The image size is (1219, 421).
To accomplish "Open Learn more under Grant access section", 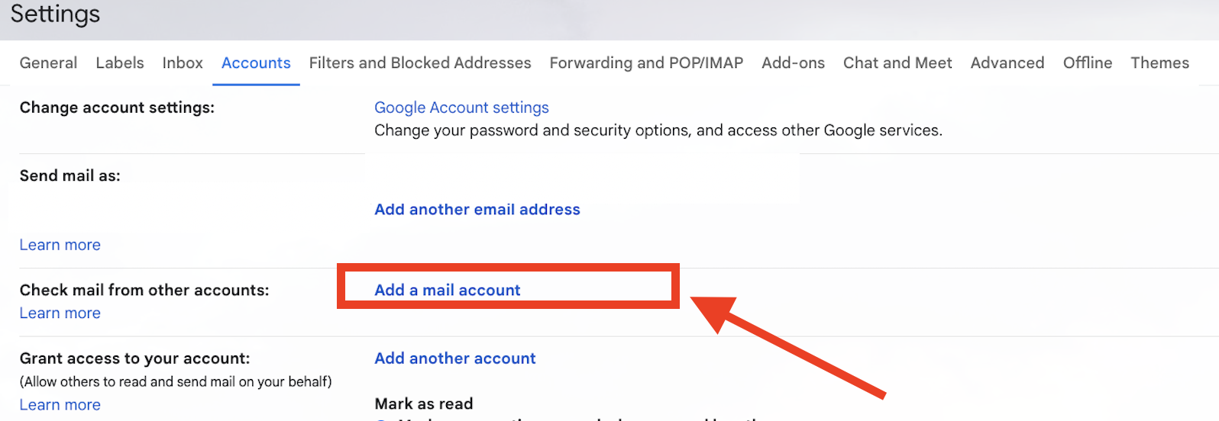I will pyautogui.click(x=60, y=405).
